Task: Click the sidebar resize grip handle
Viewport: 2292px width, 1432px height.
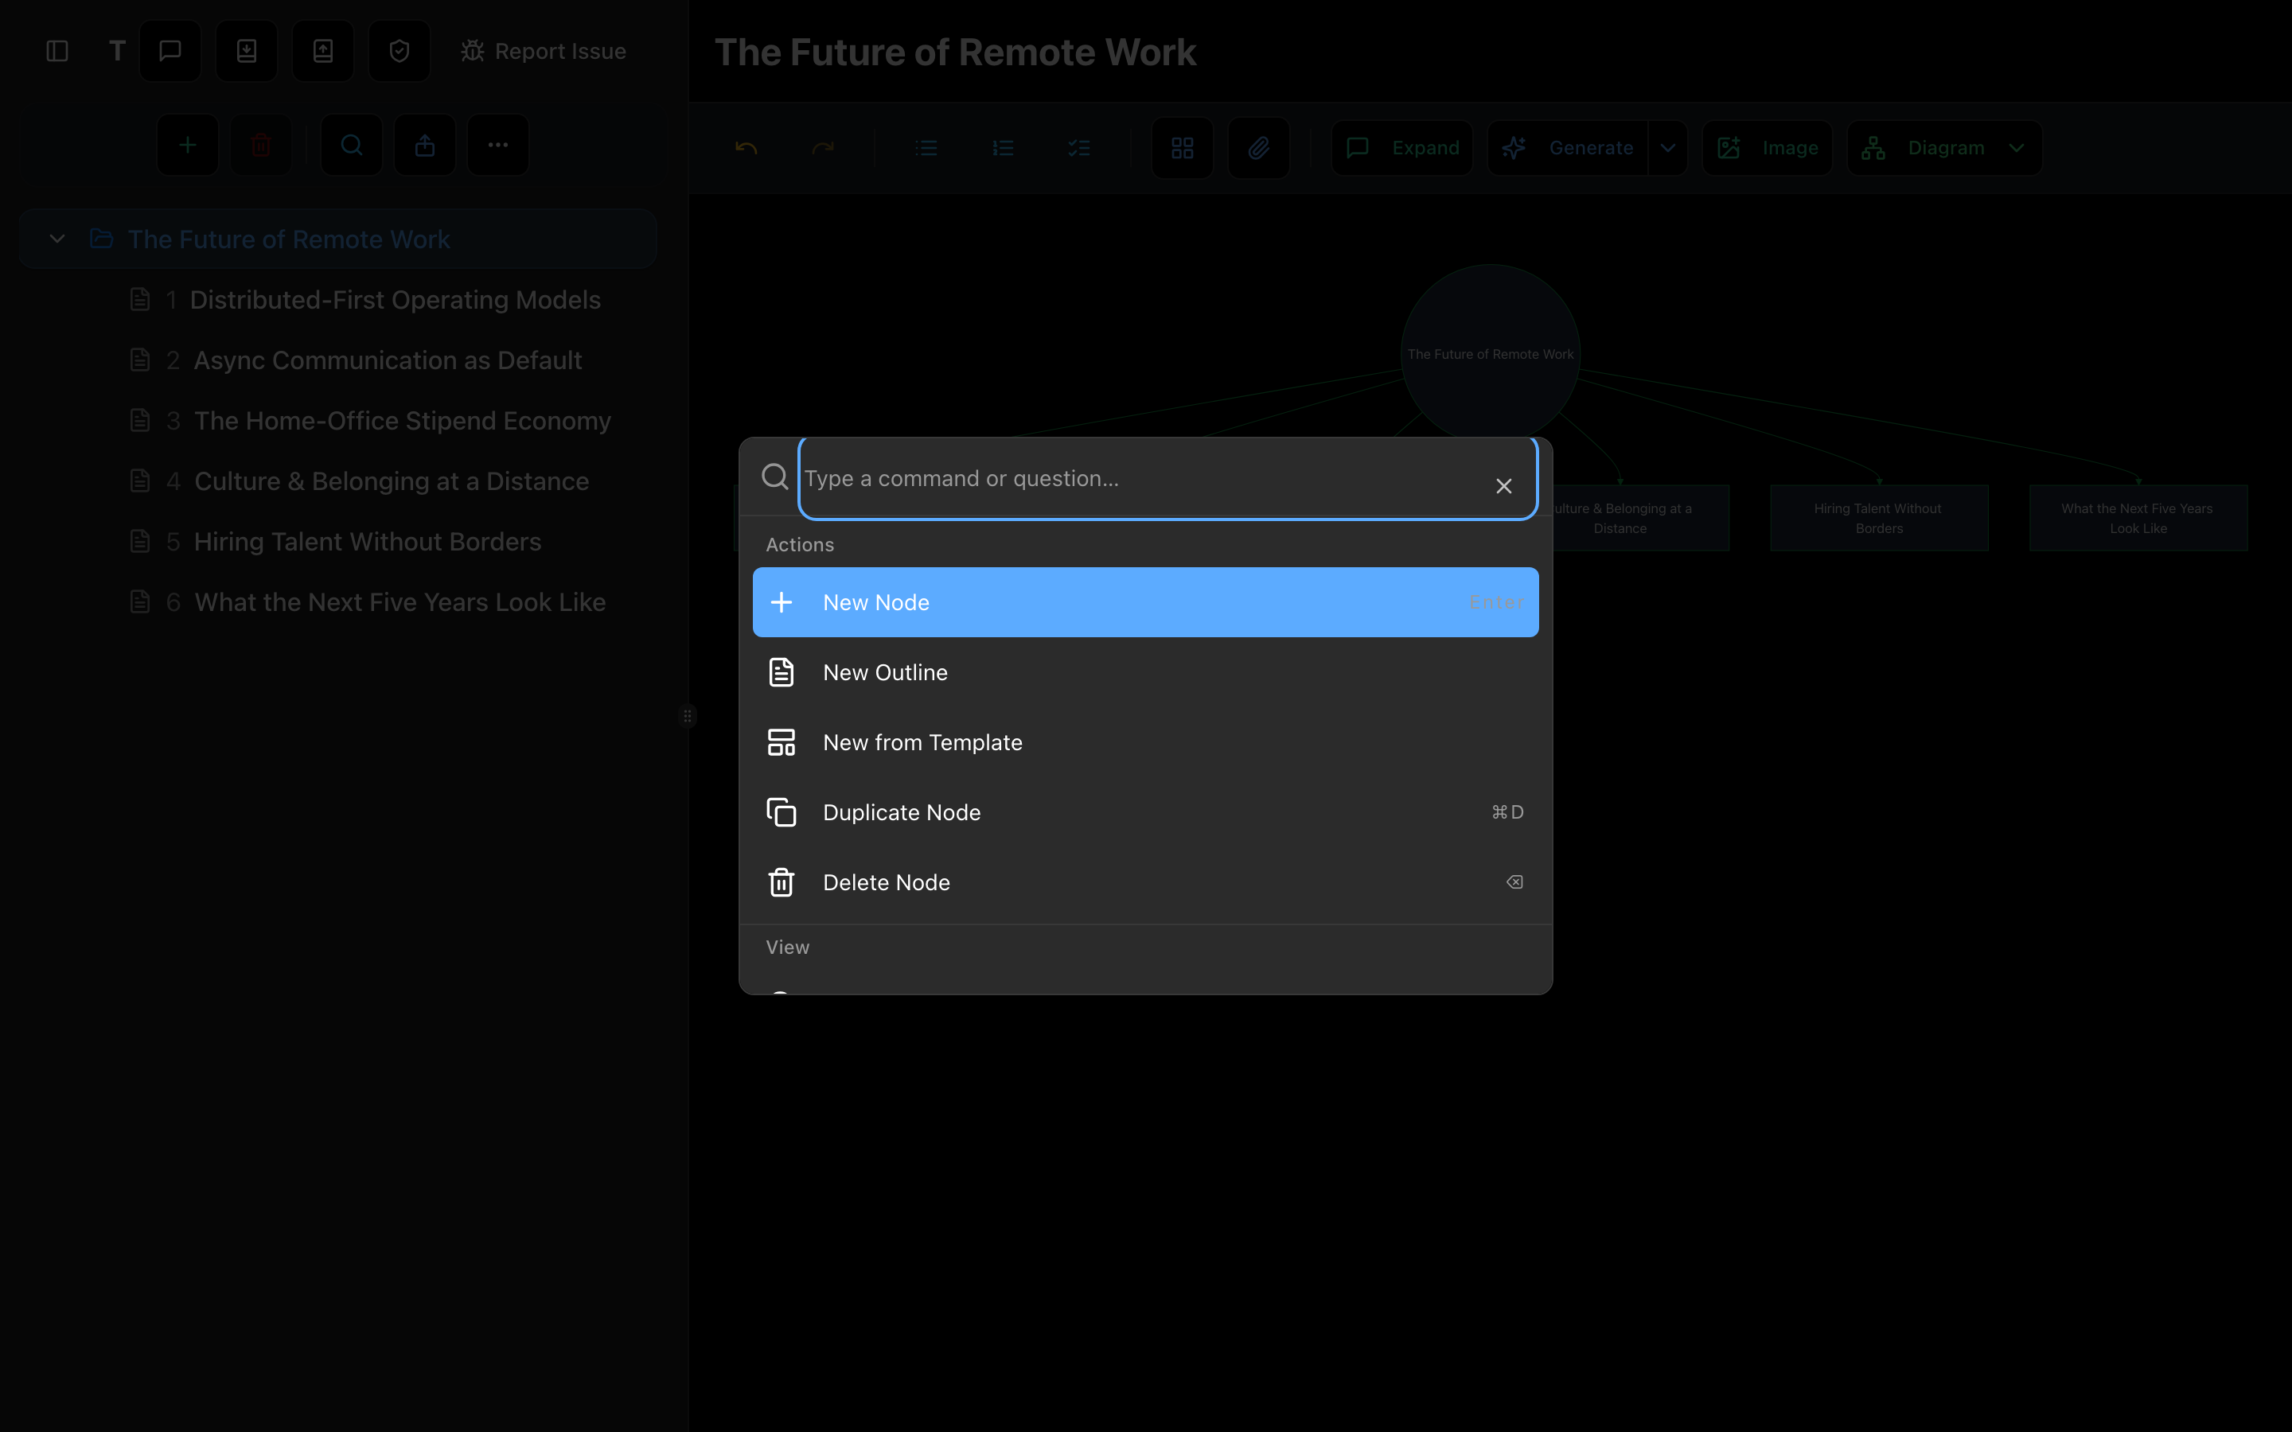Action: coord(688,716)
